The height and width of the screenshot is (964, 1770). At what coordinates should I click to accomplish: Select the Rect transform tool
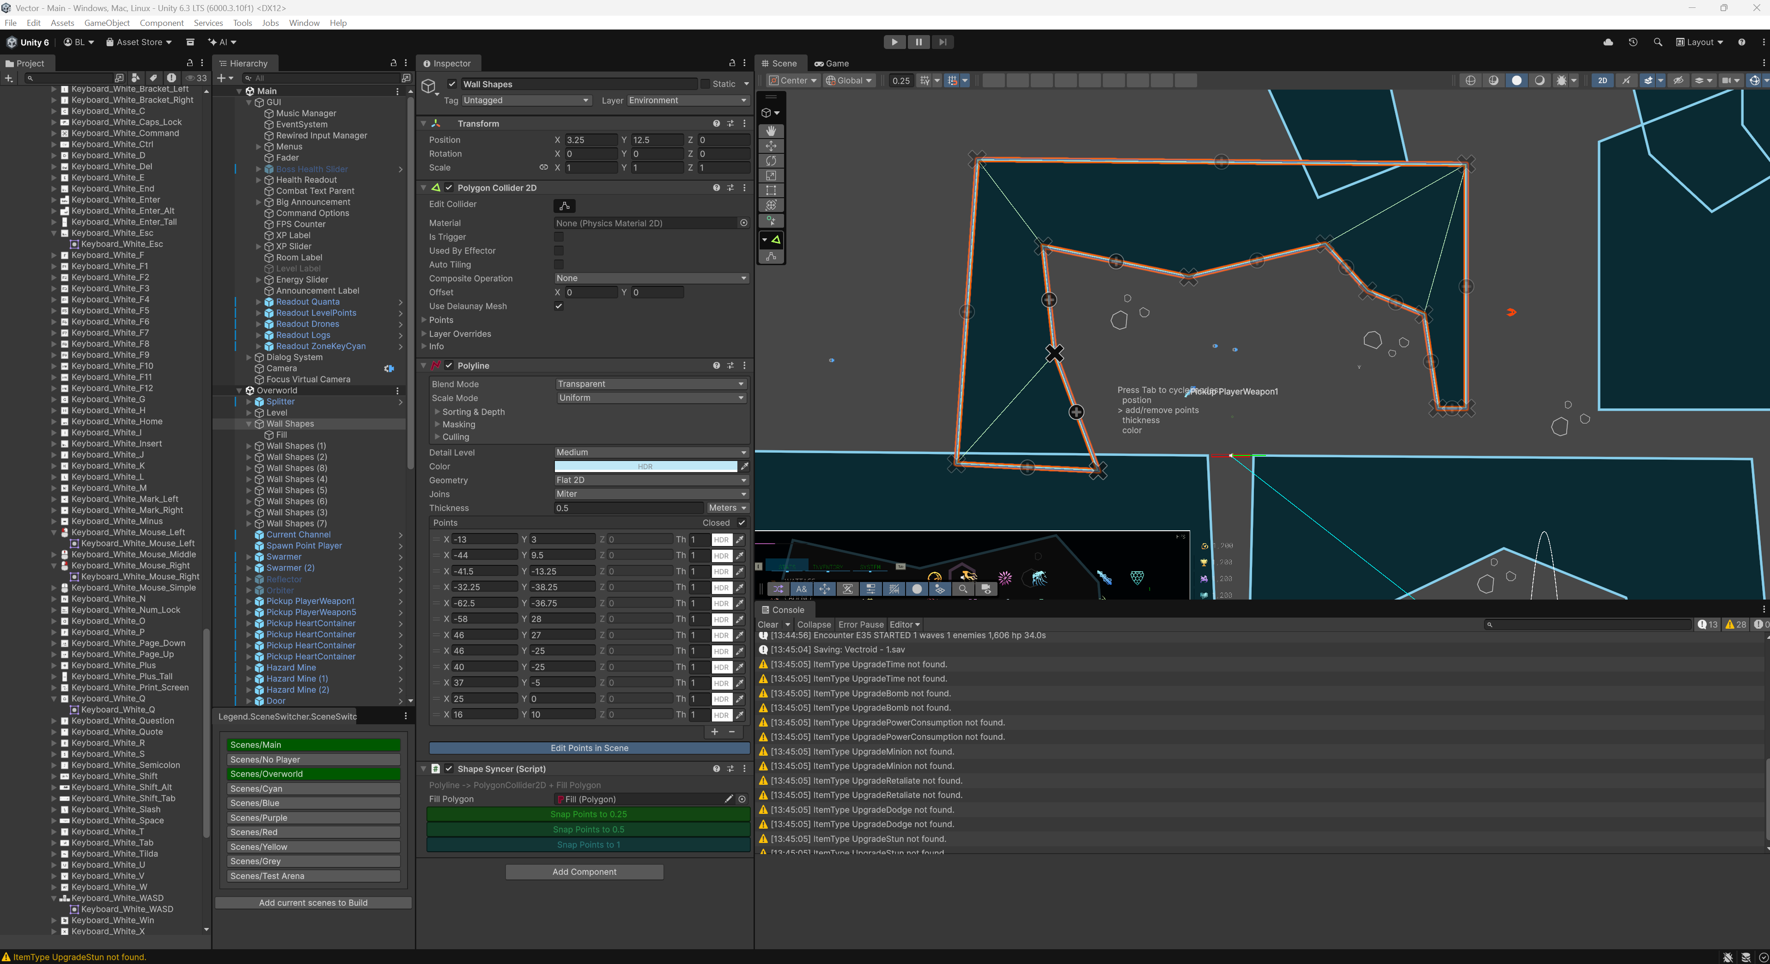pyautogui.click(x=771, y=190)
